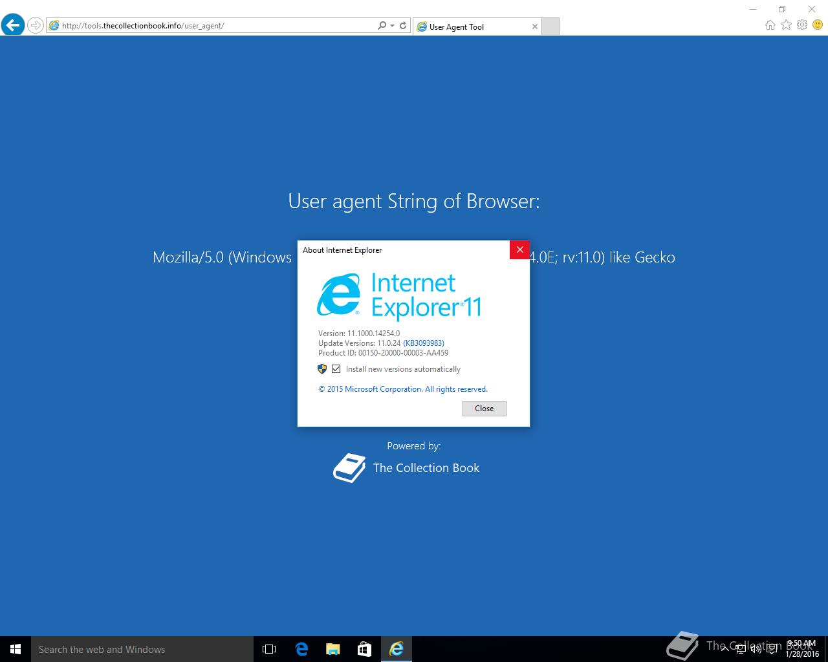Click the Search the web and Windows box
Viewport: 828px width, 662px height.
pos(142,649)
